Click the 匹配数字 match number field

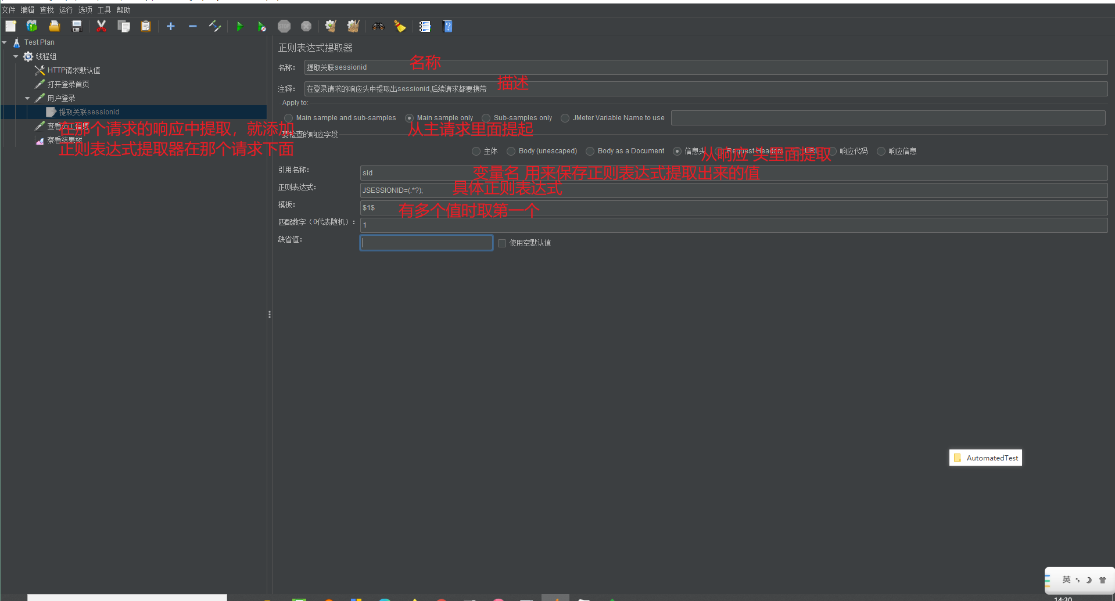point(733,225)
